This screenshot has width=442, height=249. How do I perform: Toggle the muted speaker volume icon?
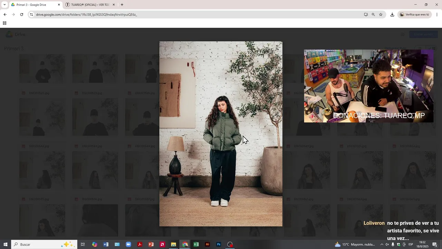point(387,245)
